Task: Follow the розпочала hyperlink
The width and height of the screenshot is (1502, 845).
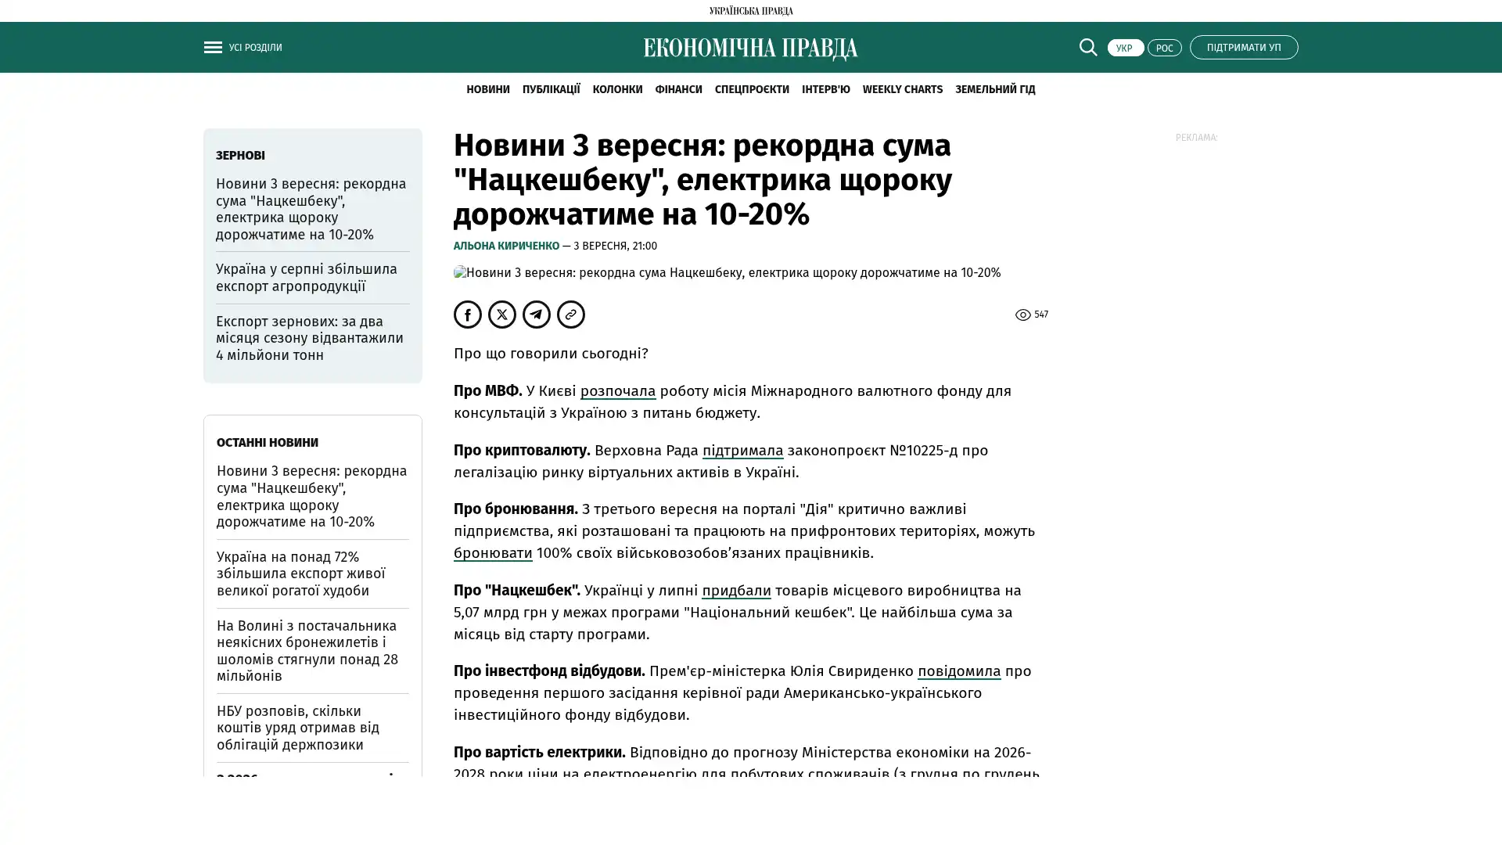Action: pos(617,390)
